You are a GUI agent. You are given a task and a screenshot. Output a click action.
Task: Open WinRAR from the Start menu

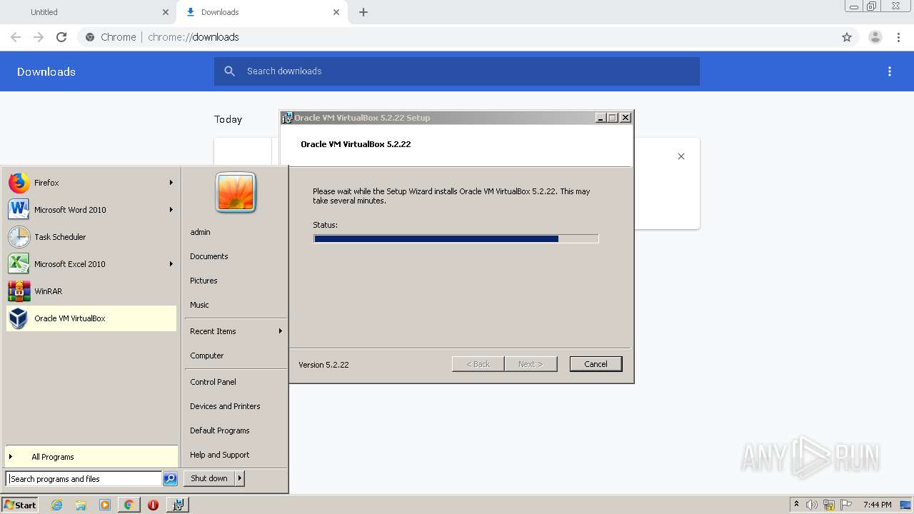tap(91, 291)
